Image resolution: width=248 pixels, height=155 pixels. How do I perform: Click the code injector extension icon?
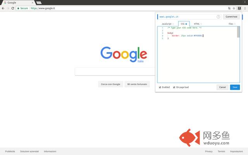tap(239, 8)
